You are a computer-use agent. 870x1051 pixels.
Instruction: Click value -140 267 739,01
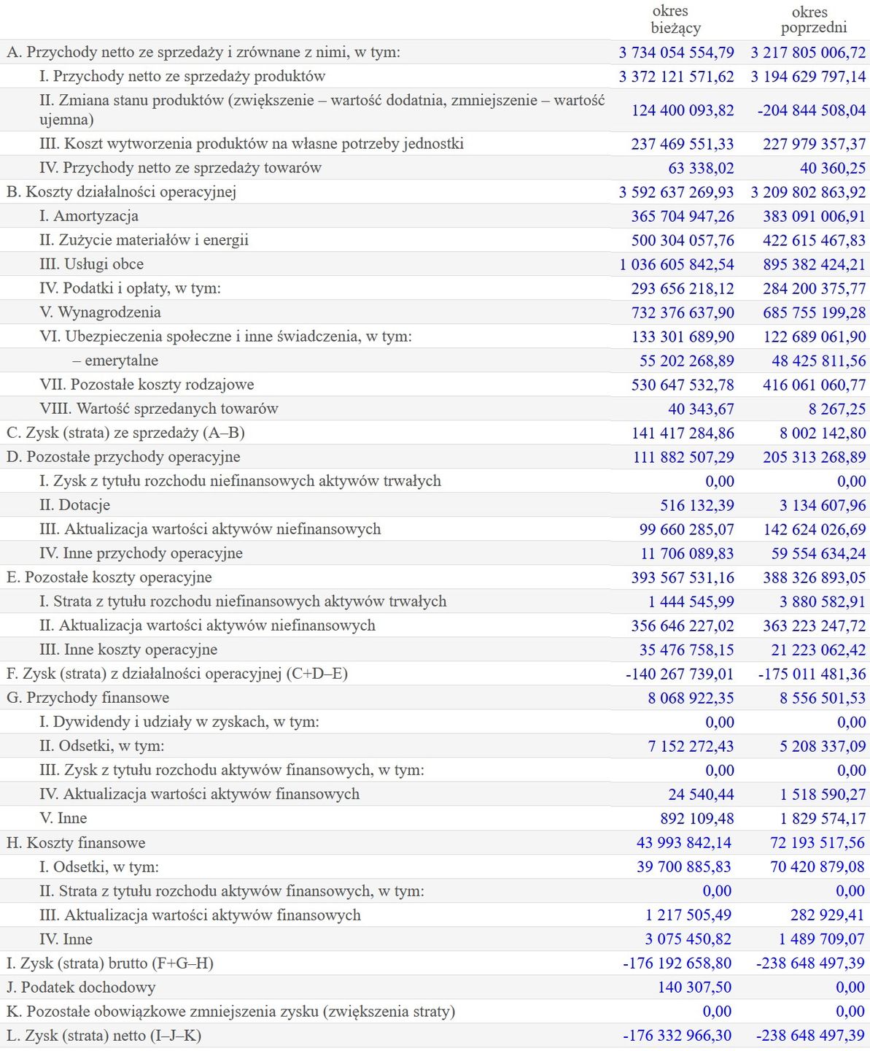point(680,674)
